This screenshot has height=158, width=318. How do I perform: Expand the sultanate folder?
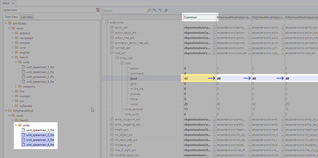13,106
